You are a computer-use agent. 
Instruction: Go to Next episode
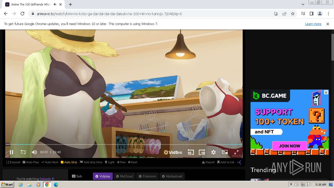(133, 162)
